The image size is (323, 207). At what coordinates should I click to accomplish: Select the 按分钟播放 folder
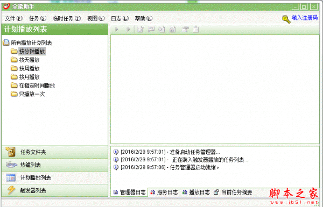pyautogui.click(x=32, y=51)
